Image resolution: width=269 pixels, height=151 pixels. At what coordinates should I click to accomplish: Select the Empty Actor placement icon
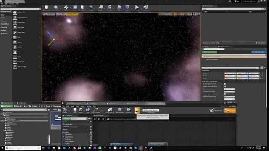click(15, 13)
